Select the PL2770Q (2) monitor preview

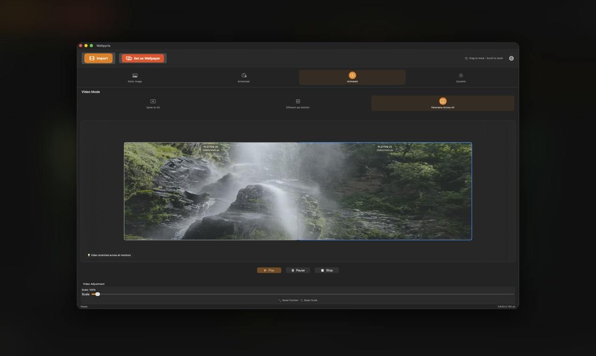211,191
